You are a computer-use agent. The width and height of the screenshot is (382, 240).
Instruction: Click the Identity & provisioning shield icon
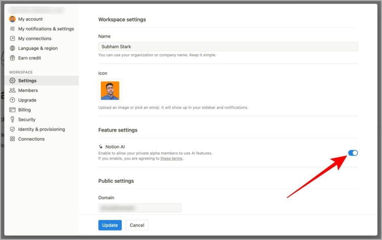click(x=12, y=129)
